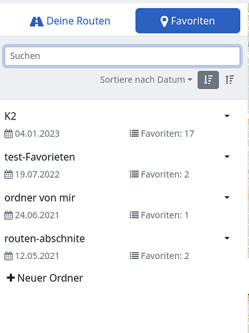Screen dimensions: 249x333
Task: Open dropdown arrow for routen-abschnite
Action: pyautogui.click(x=227, y=238)
